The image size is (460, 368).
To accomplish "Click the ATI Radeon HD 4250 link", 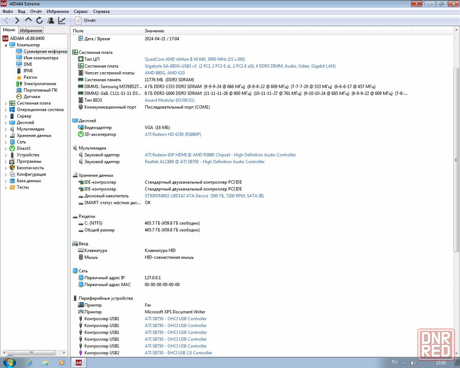I will click(x=172, y=134).
